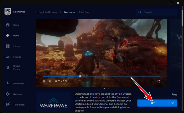Pause the Warframe trailer video

click(44, 81)
